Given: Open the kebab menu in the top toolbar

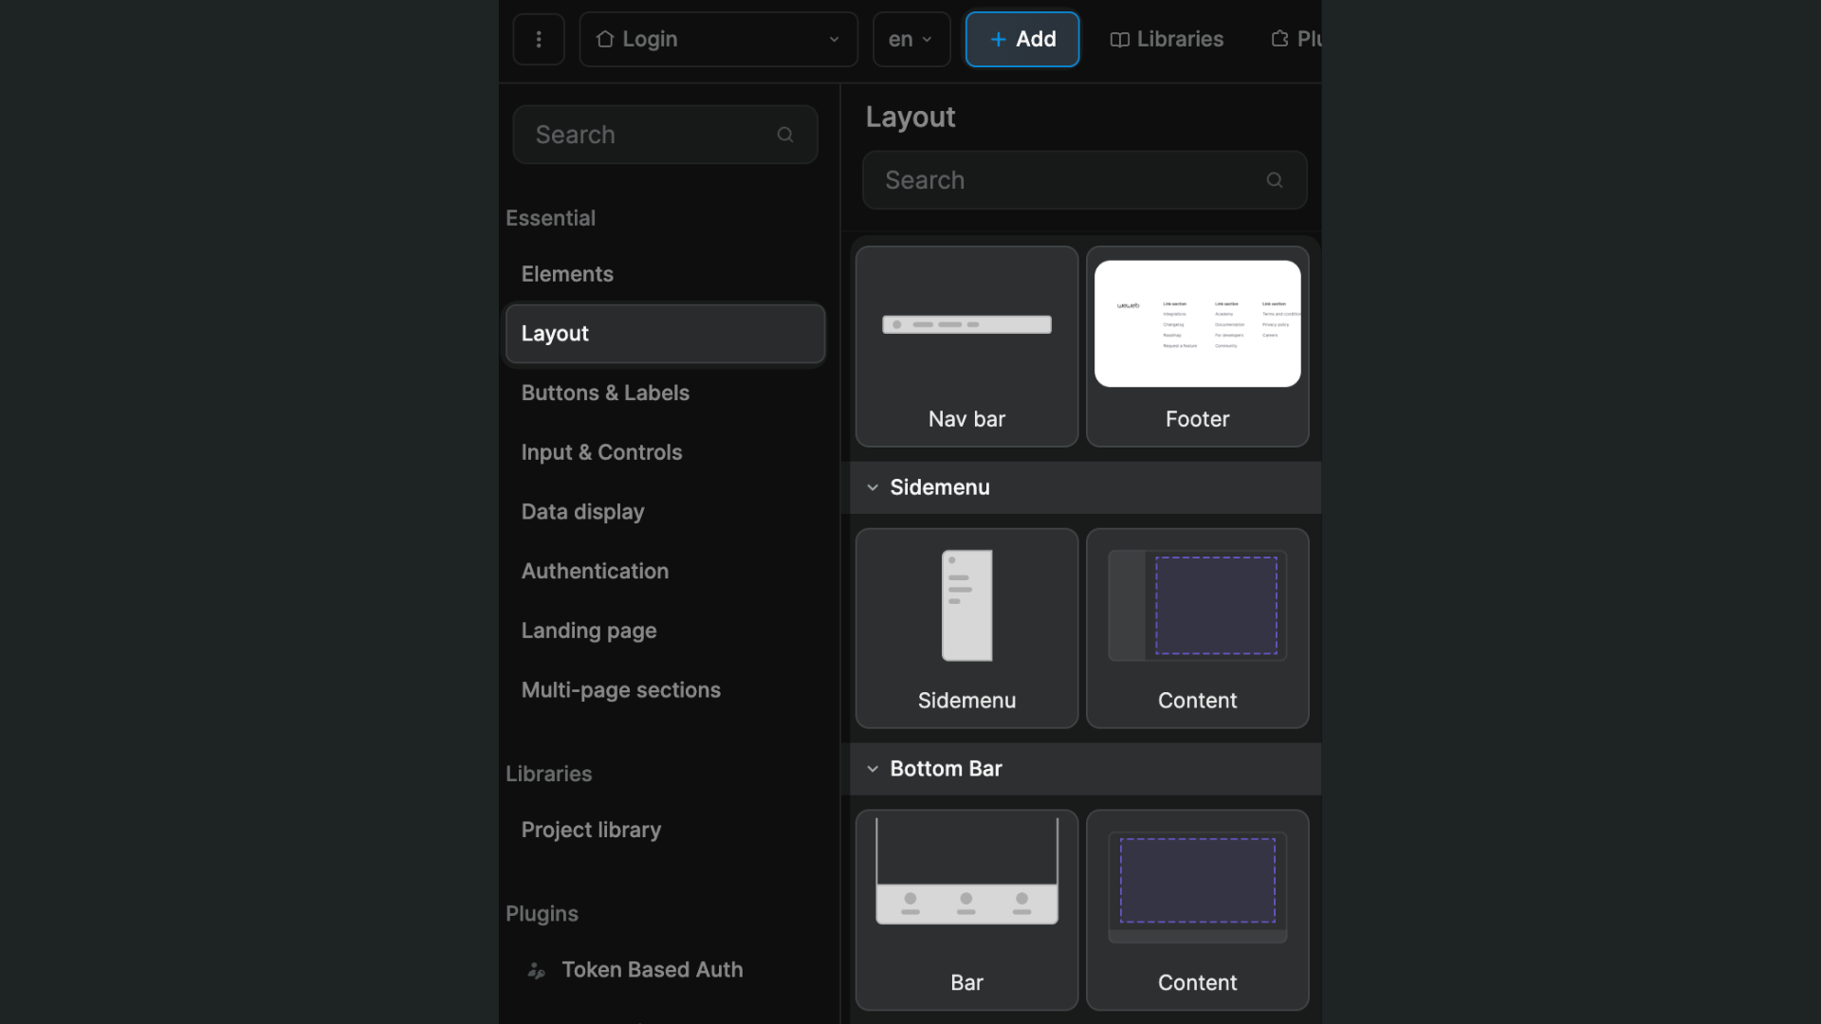Looking at the screenshot, I should 538,39.
